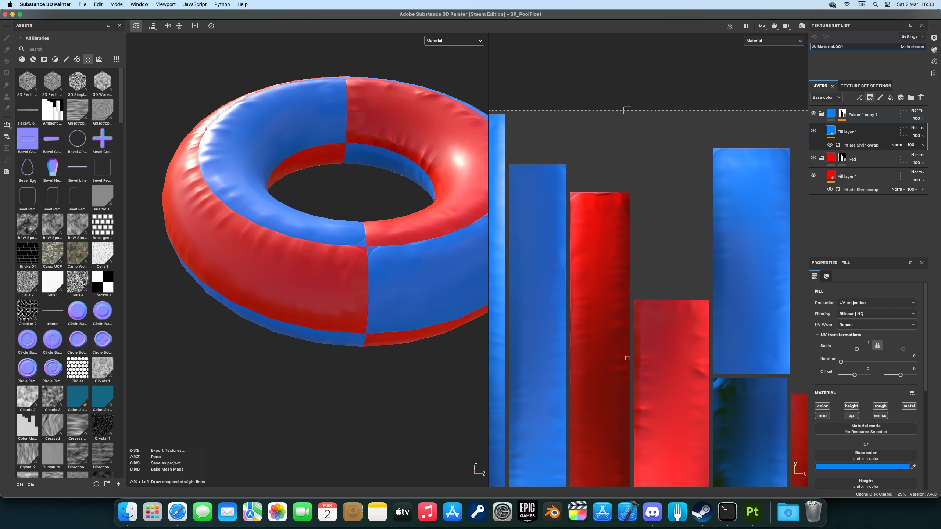
Task: Open the Base color channel dropdown
Action: 826,97
